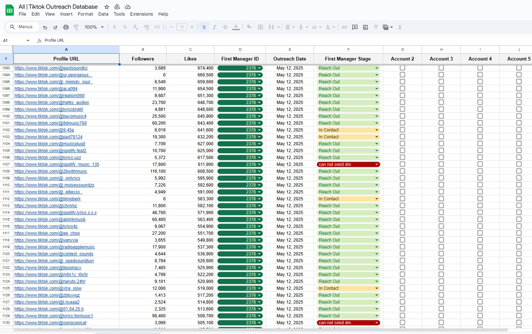The image size is (532, 334).
Task: Click the Insert comment icon
Action: 355,27
